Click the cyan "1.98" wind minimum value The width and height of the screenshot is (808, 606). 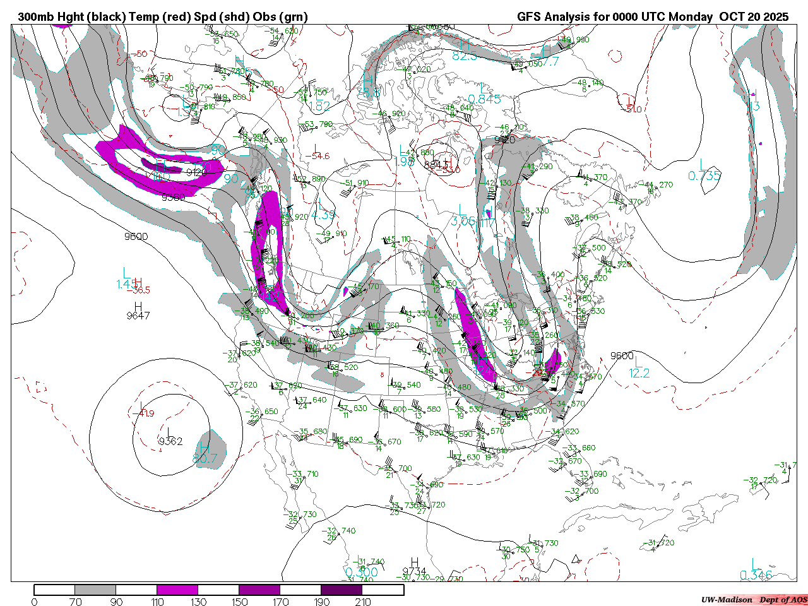click(404, 162)
